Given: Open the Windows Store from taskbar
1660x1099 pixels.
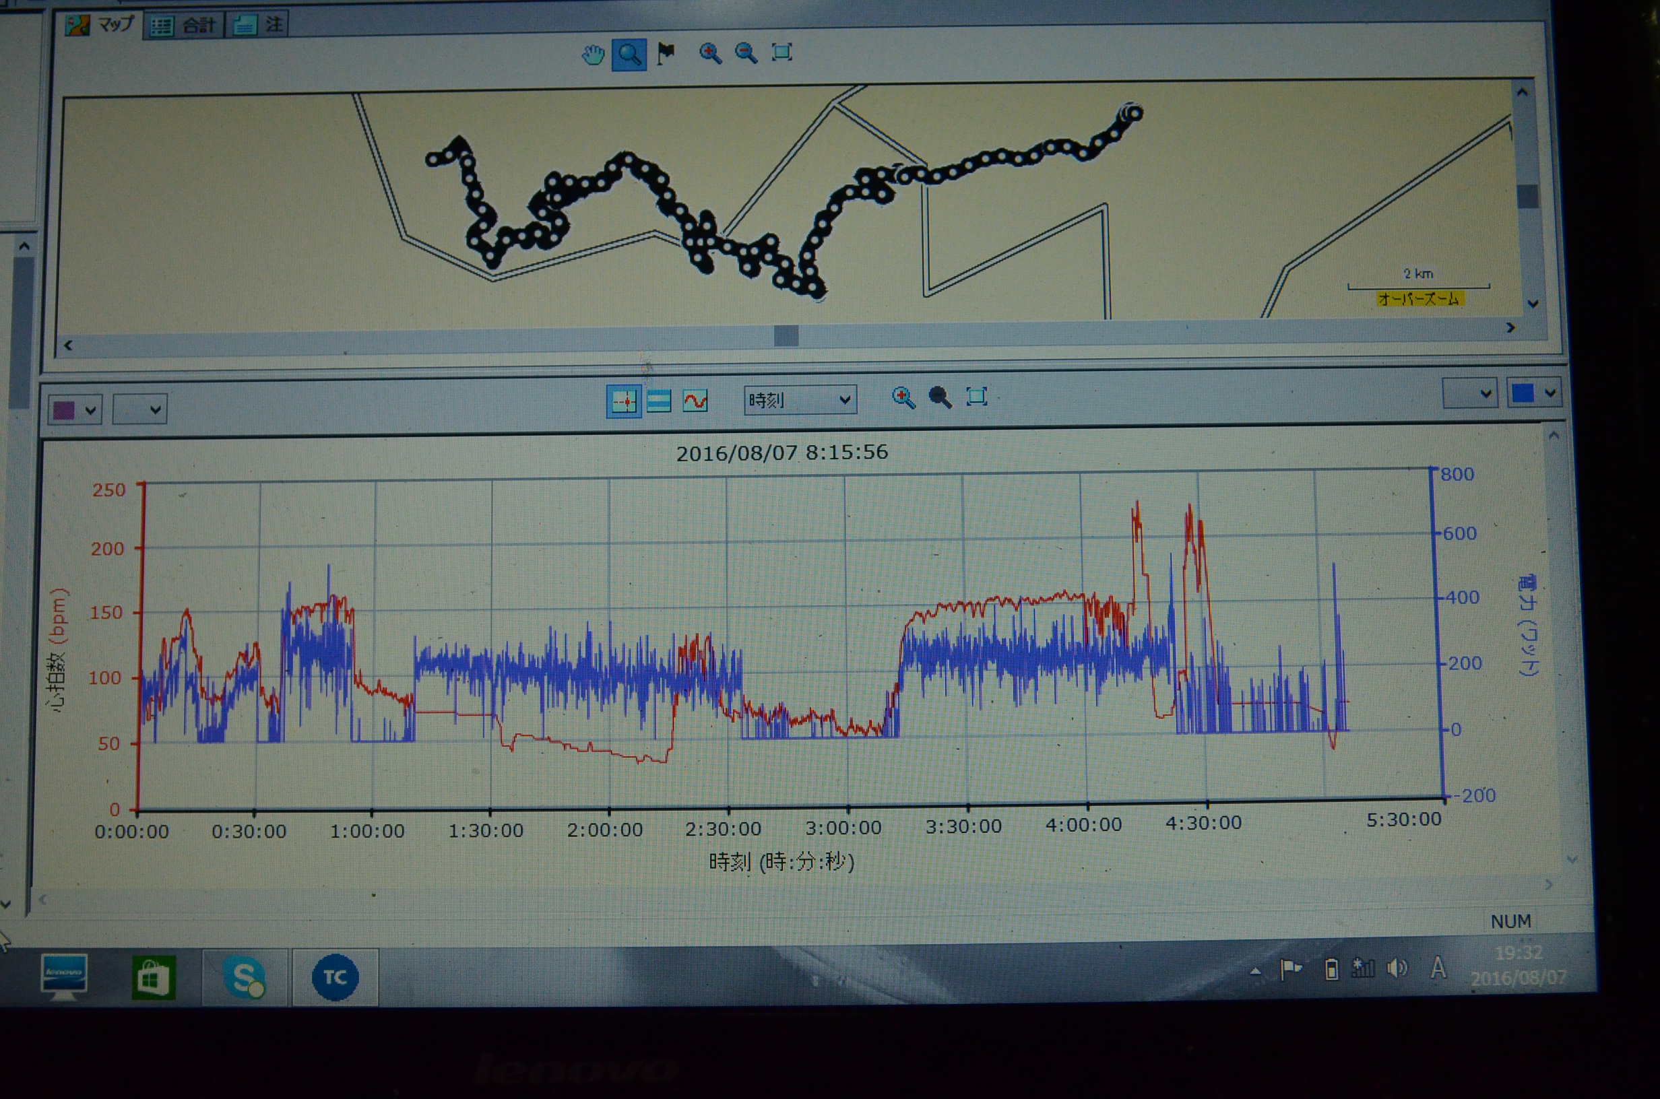Looking at the screenshot, I should (154, 978).
